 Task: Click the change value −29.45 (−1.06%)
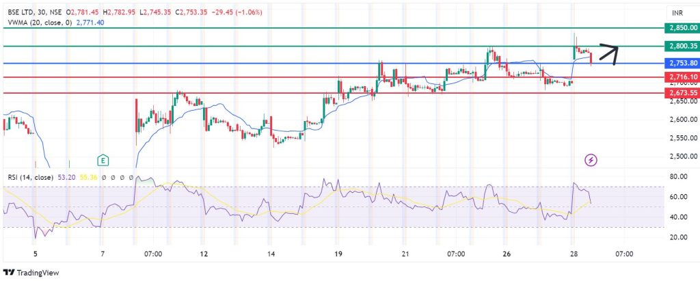(236, 13)
